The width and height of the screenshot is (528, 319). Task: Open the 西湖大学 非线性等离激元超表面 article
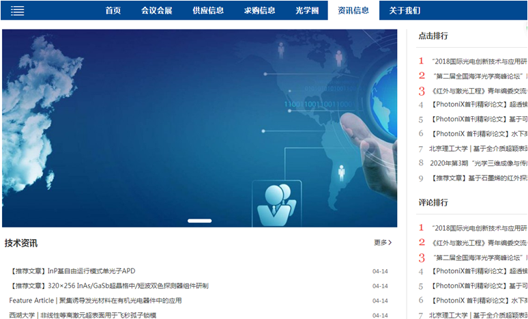[83, 315]
